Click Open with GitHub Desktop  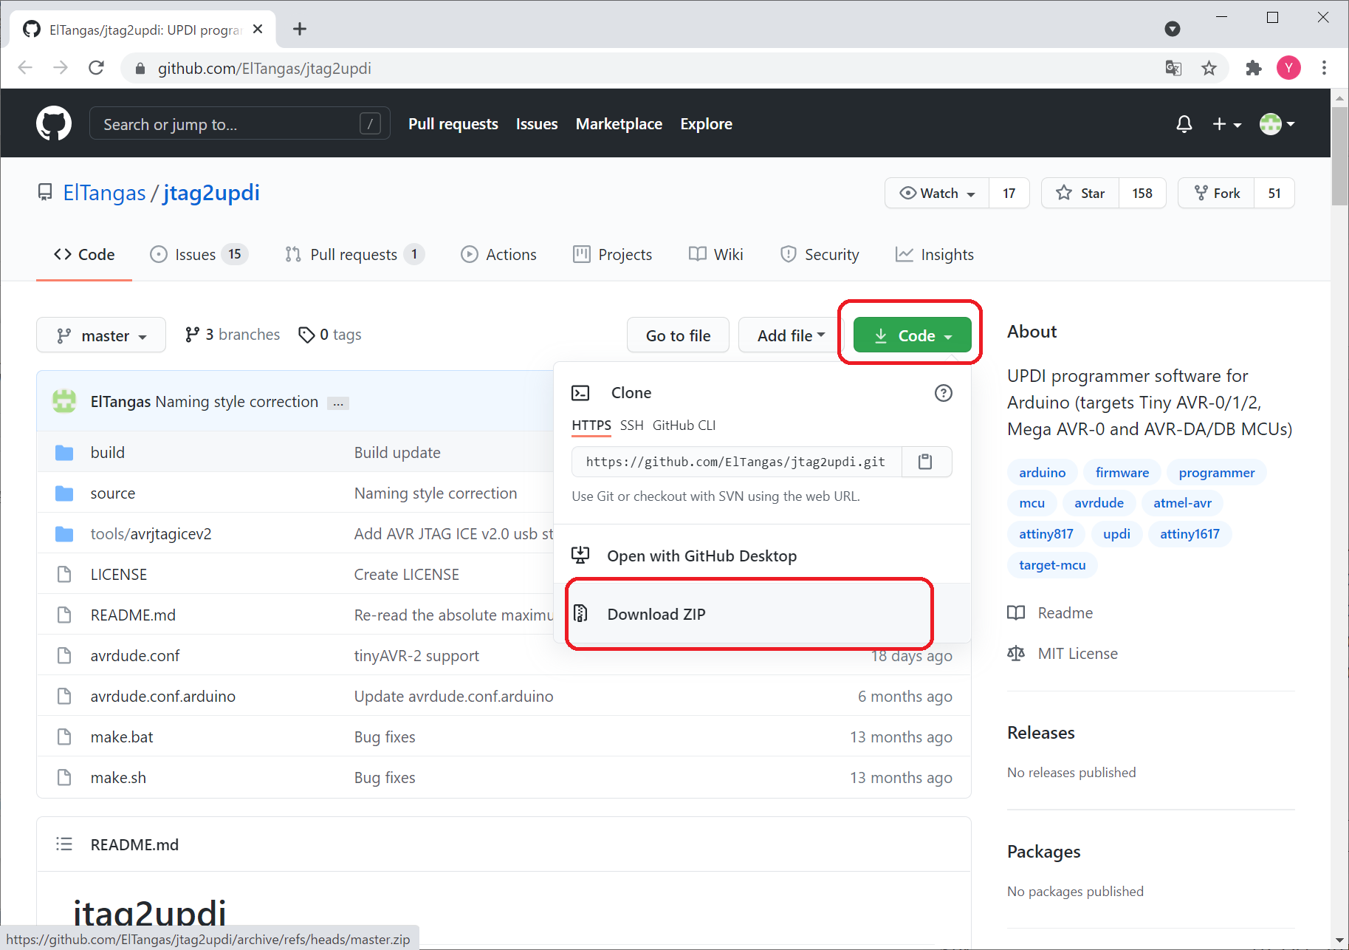click(x=701, y=556)
